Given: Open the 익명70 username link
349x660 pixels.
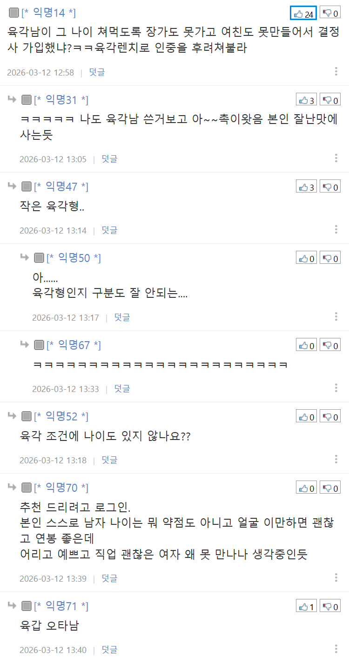Looking at the screenshot, I should click(61, 488).
